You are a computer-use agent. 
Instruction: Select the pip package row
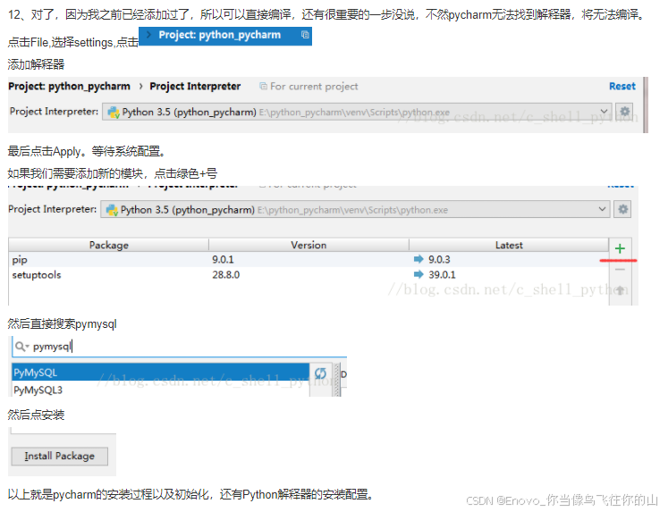coord(309,259)
